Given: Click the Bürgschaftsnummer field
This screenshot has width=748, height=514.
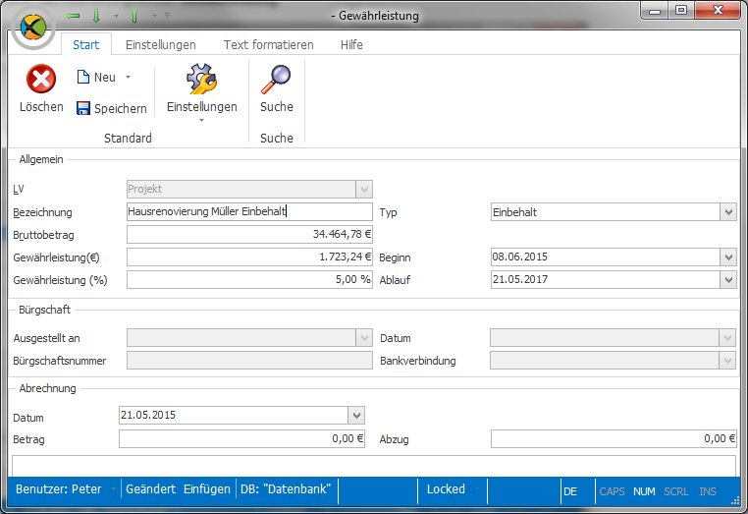Looking at the screenshot, I should 249,360.
